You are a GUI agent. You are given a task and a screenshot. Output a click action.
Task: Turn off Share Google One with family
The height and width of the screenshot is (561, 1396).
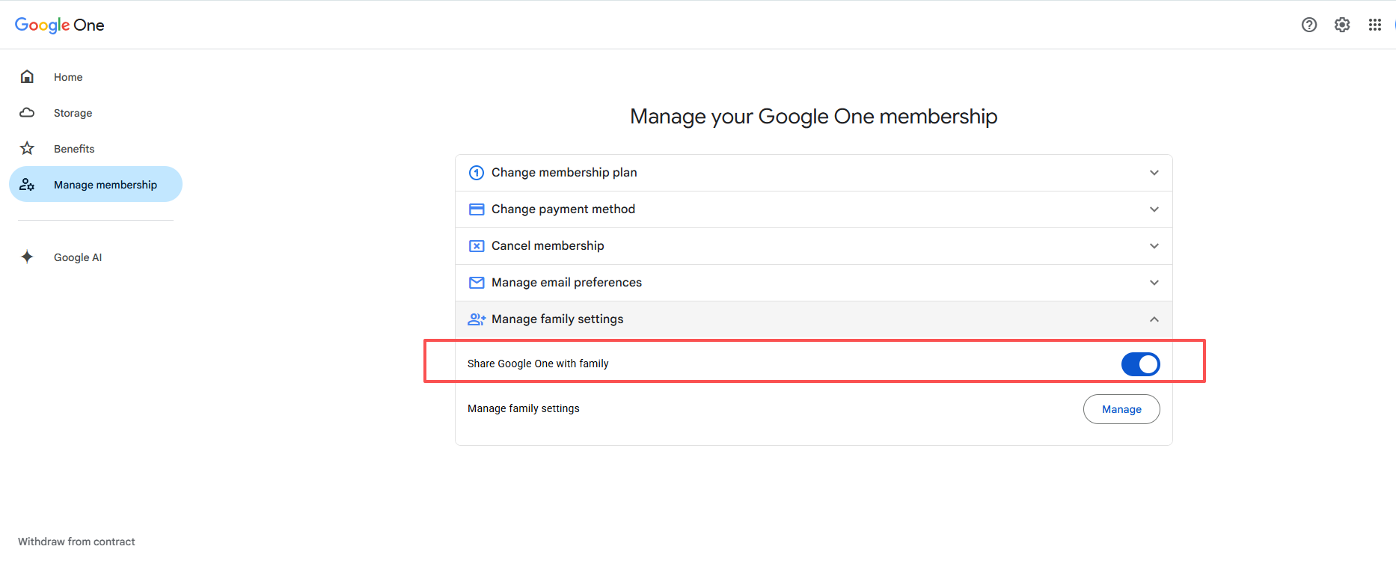pos(1140,364)
